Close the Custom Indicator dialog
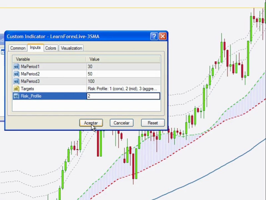 pyautogui.click(x=162, y=36)
